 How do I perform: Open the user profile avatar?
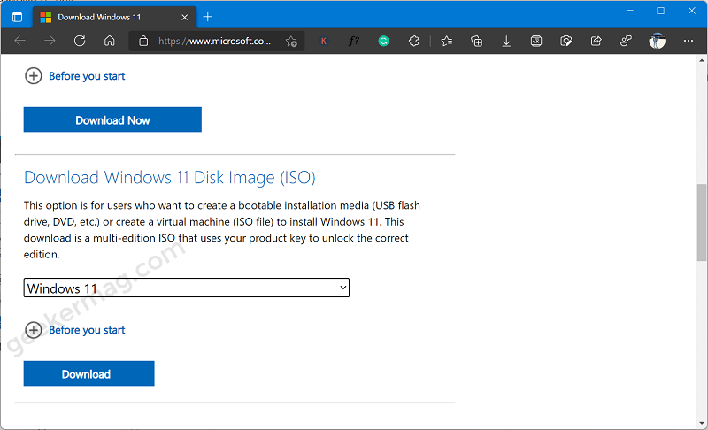pyautogui.click(x=657, y=41)
